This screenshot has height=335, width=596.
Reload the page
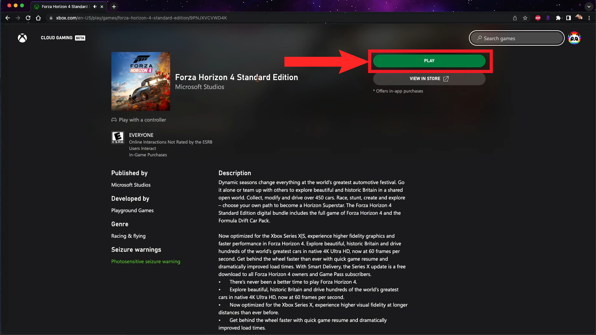[28, 18]
